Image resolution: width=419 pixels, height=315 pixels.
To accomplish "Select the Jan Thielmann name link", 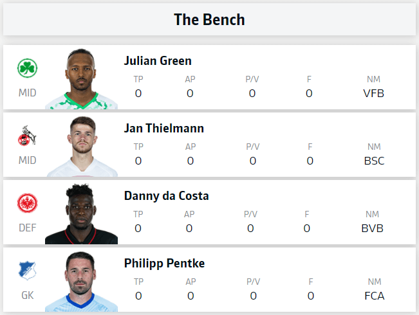I will point(164,129).
